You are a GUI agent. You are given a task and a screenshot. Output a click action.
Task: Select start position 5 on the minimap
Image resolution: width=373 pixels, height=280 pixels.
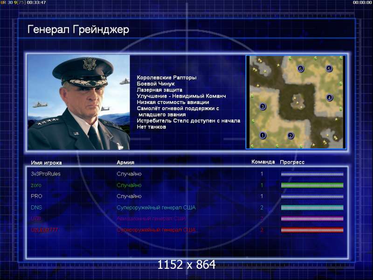329,69
